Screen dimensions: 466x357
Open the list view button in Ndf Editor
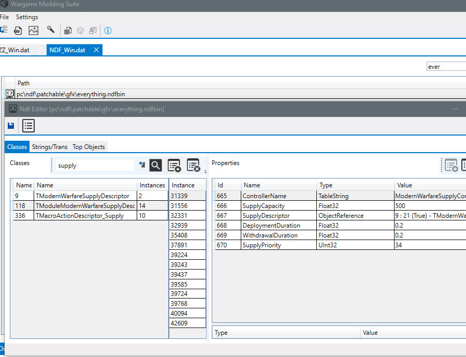pos(28,126)
